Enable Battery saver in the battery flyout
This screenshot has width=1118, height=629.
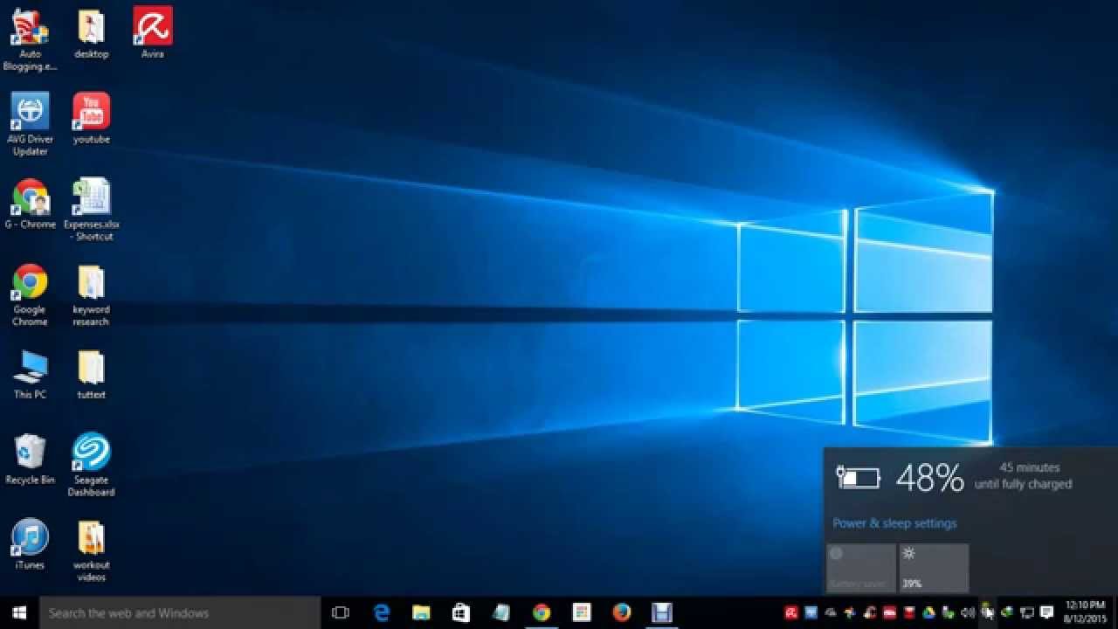pyautogui.click(x=860, y=566)
